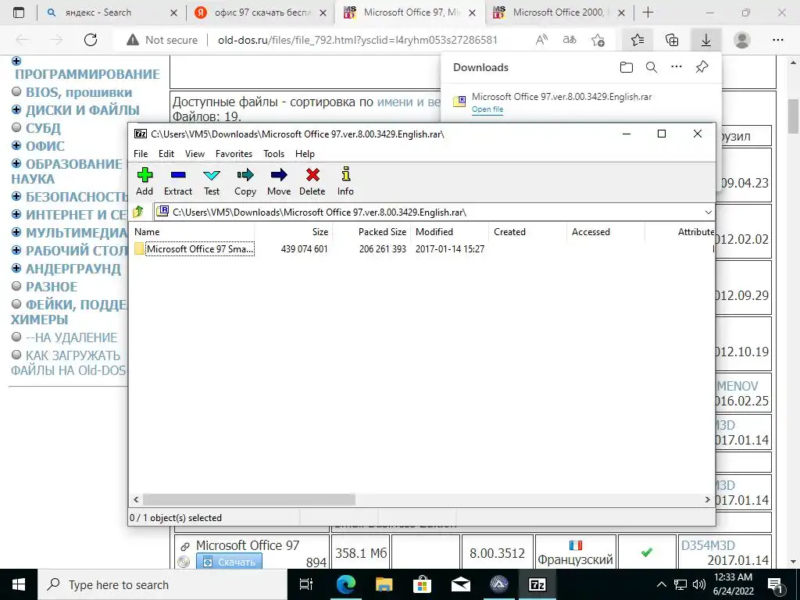Add this page to favorites

(598, 40)
